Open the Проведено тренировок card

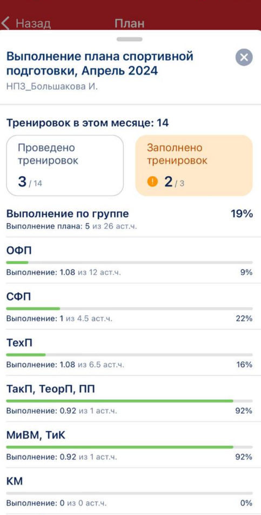(x=65, y=165)
